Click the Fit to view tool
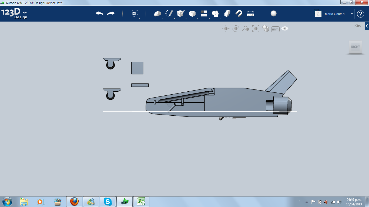The height and width of the screenshot is (207, 369). [x=256, y=29]
